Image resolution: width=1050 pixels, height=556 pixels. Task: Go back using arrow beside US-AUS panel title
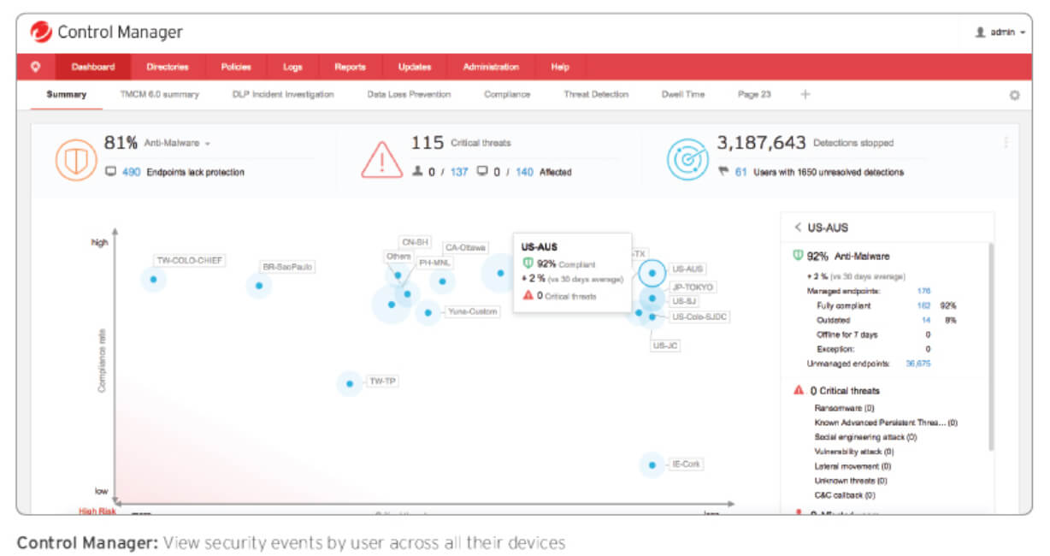click(x=798, y=228)
